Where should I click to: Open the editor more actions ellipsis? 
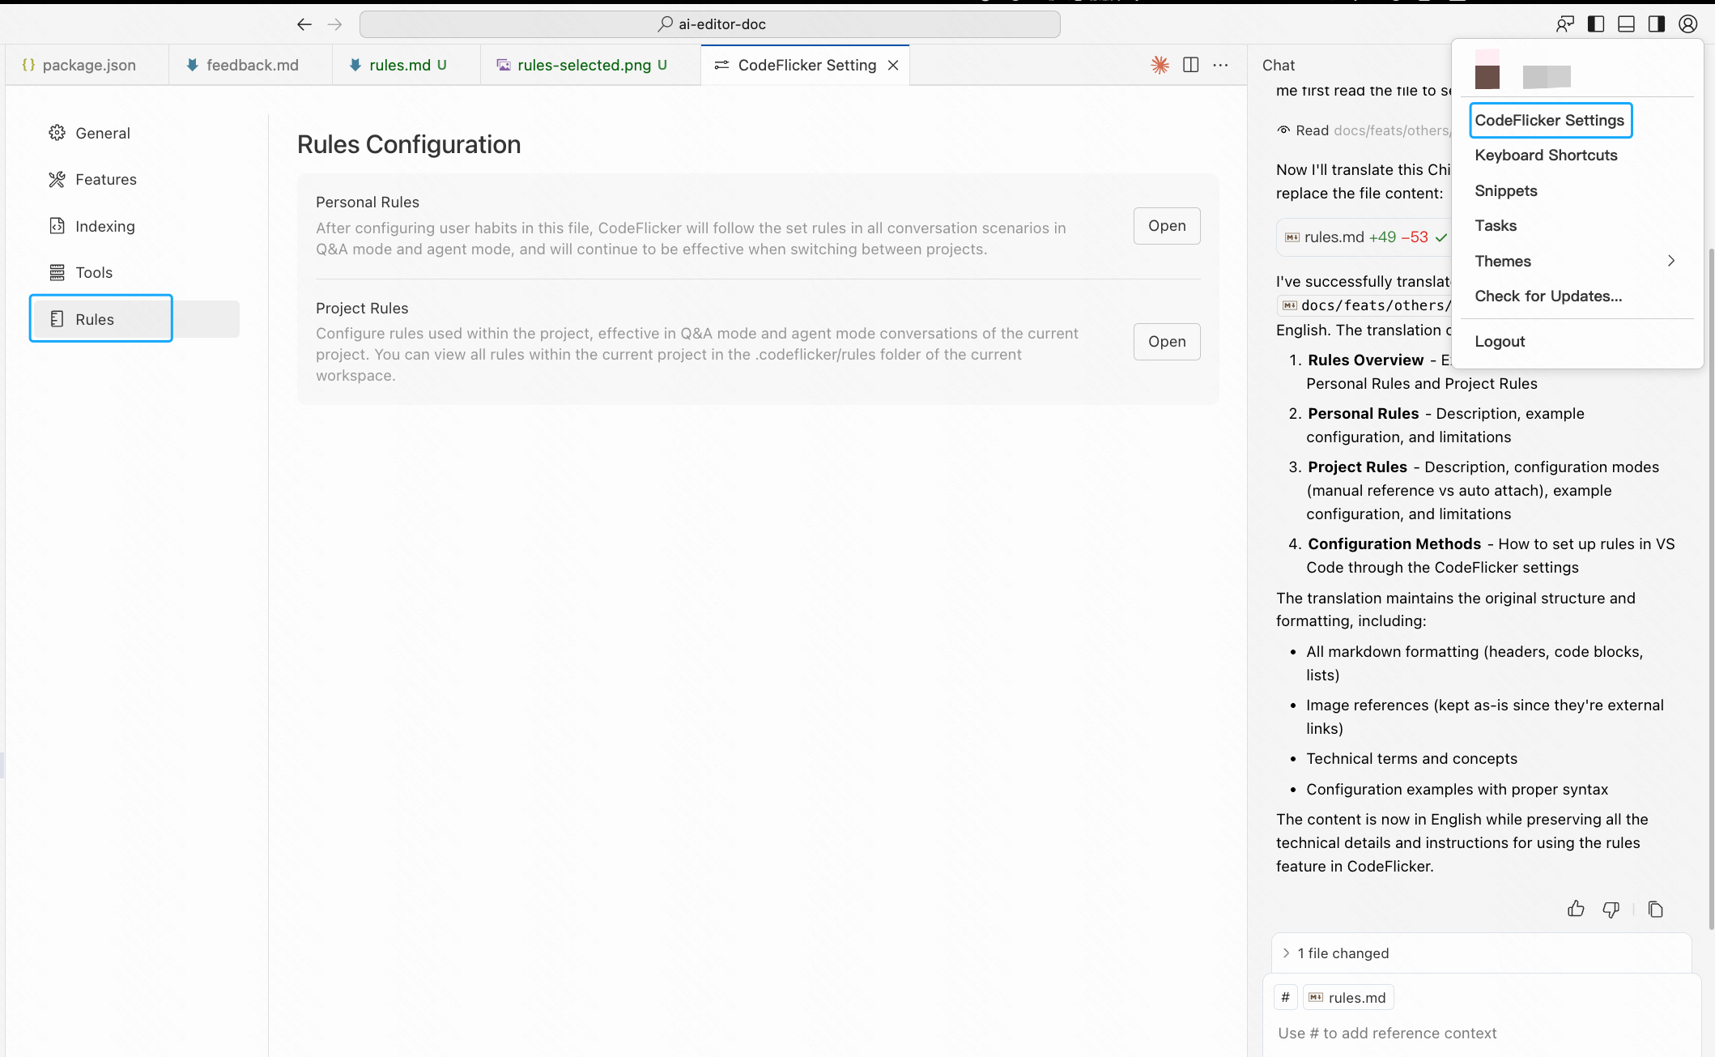coord(1220,65)
